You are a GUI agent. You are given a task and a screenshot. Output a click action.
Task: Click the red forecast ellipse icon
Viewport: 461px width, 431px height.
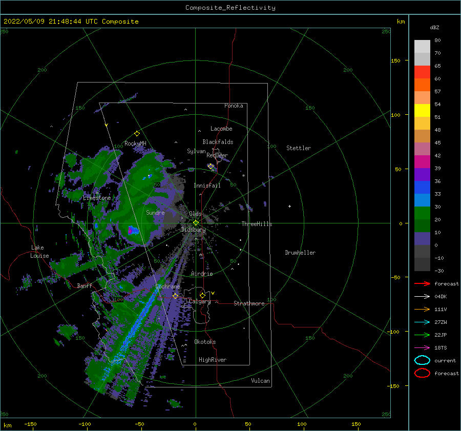click(422, 373)
